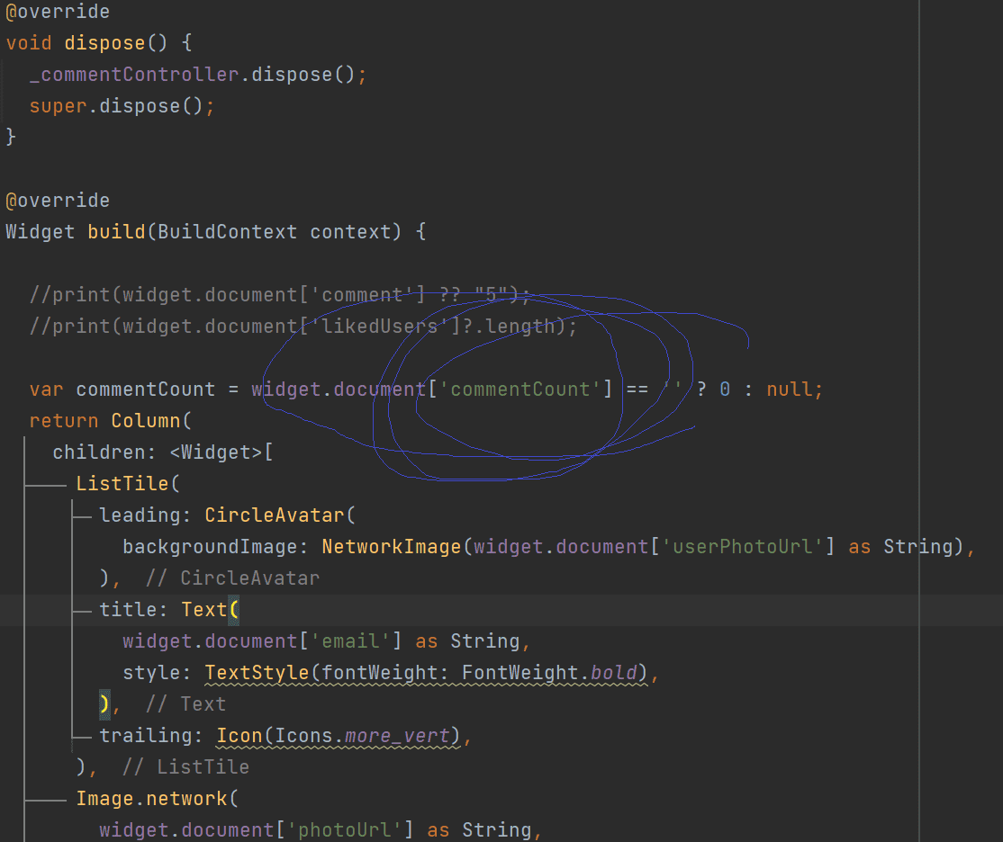Image resolution: width=1003 pixels, height=842 pixels.
Task: Click the highlighted closing parenthesis before '// Text'
Action: click(105, 703)
